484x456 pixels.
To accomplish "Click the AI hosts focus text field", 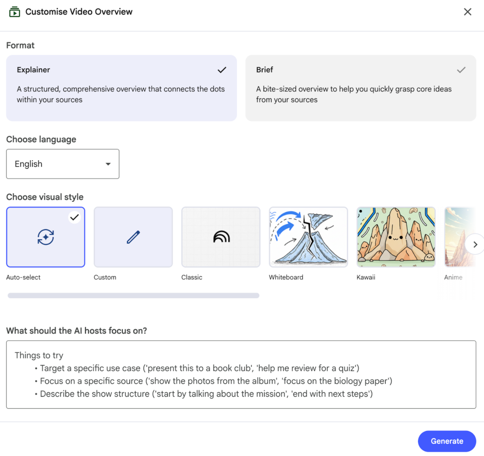I will [x=241, y=374].
